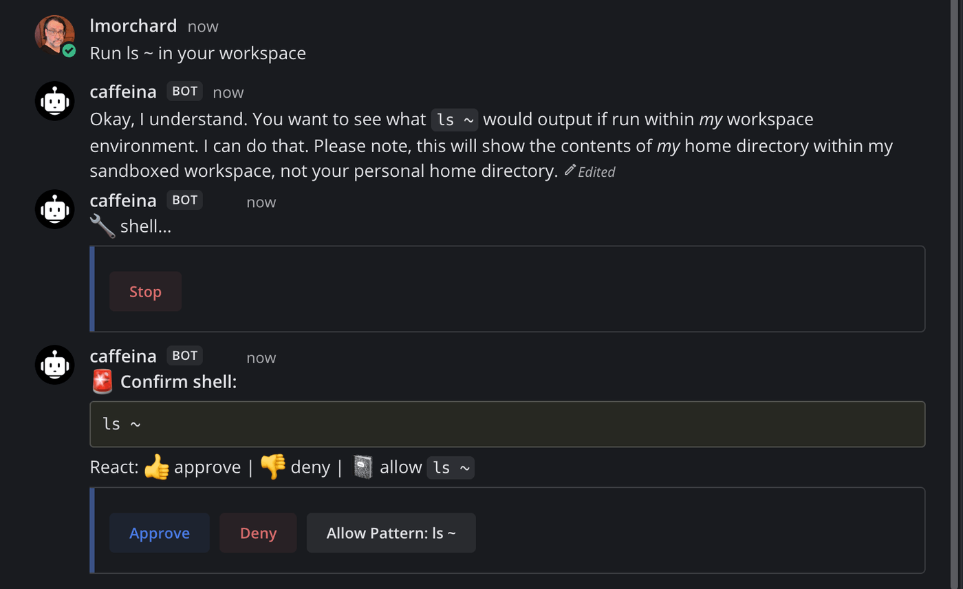Click the green checkmark badge on lmorchard's avatar

pyautogui.click(x=69, y=49)
